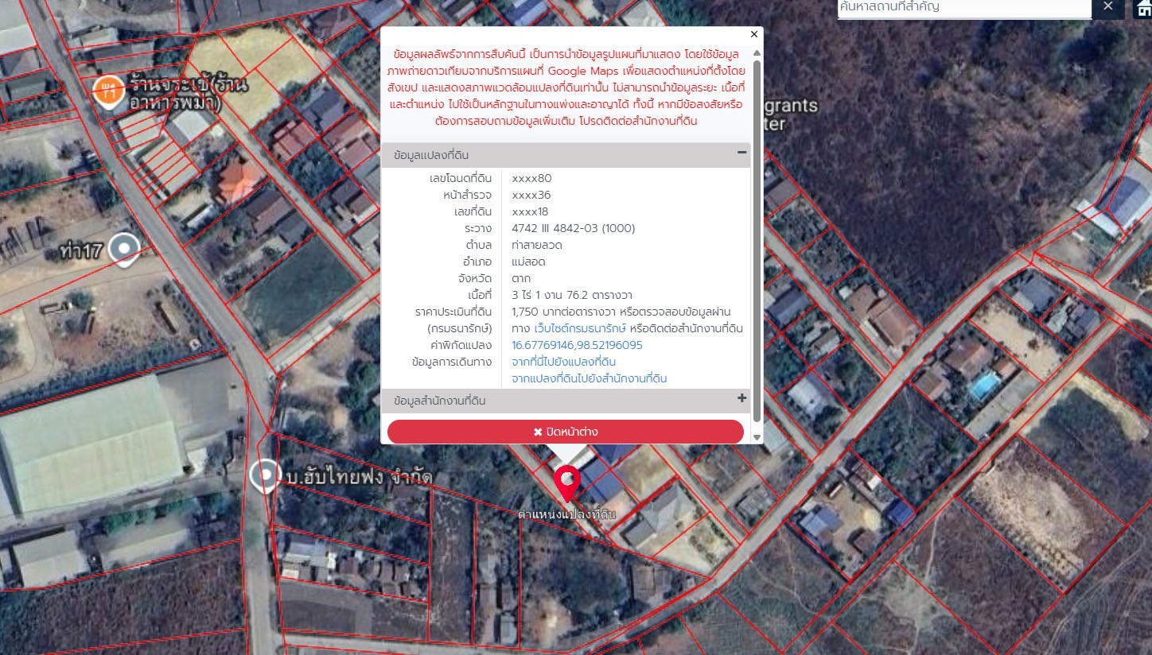This screenshot has width=1152, height=655.
Task: Click the หน้าสำรวจ field label
Action: pyautogui.click(x=468, y=195)
